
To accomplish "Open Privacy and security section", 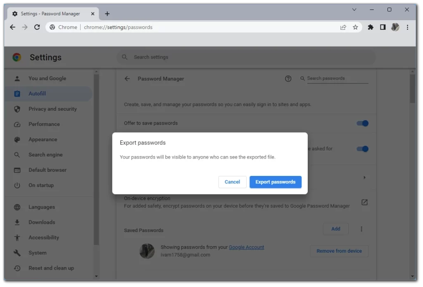I will coord(52,109).
